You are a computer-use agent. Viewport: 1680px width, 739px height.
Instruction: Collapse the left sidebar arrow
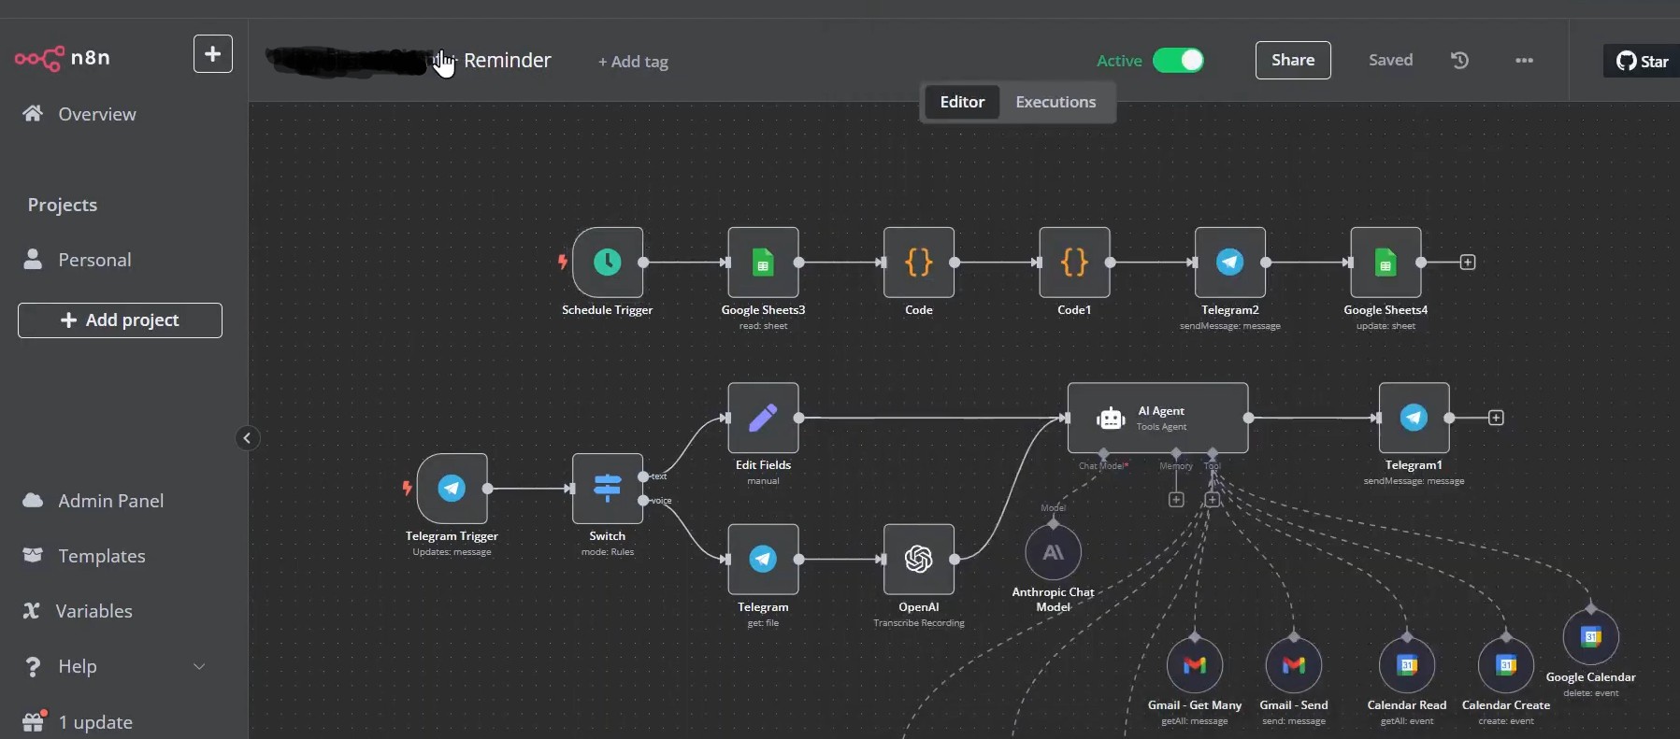(247, 438)
